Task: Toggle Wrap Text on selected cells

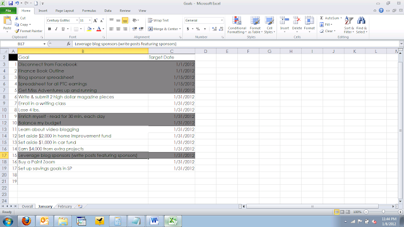Action: pos(158,20)
